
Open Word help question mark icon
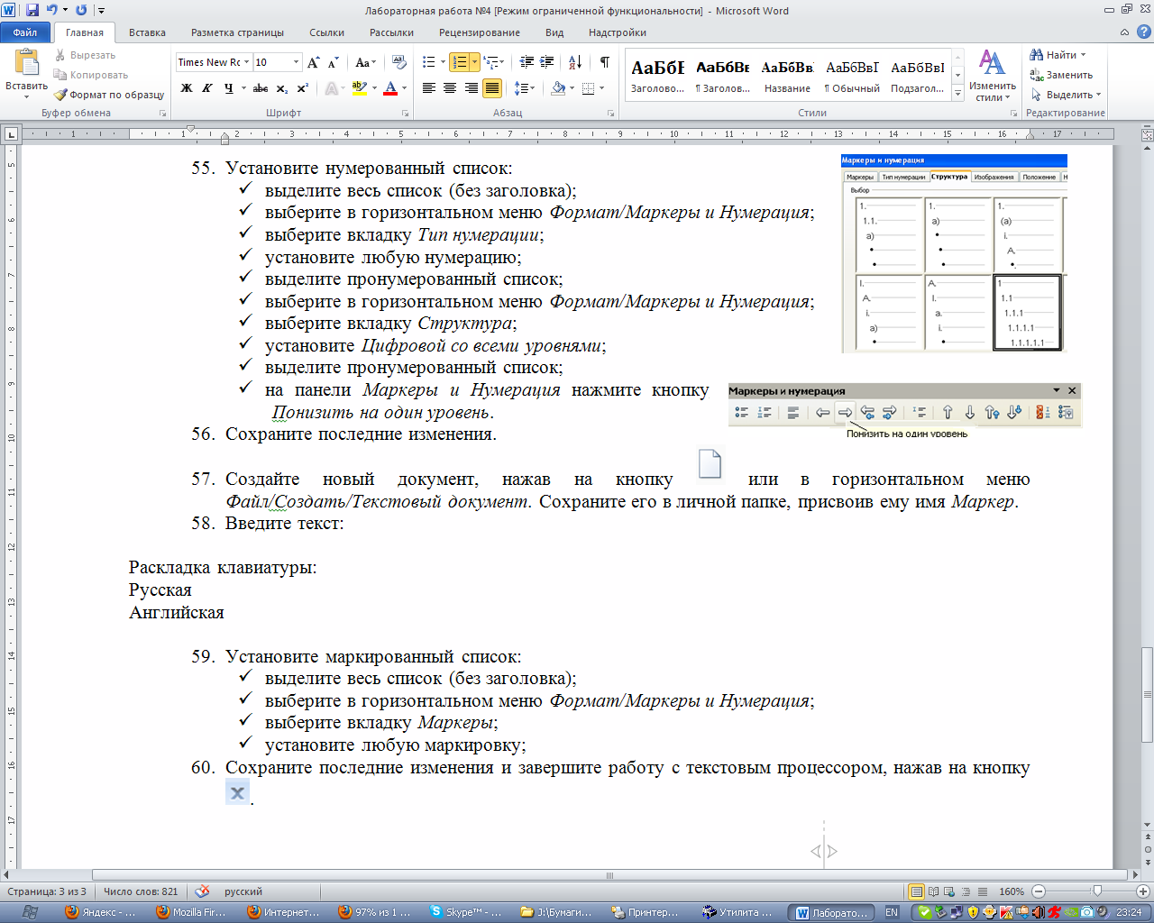coord(1142,32)
